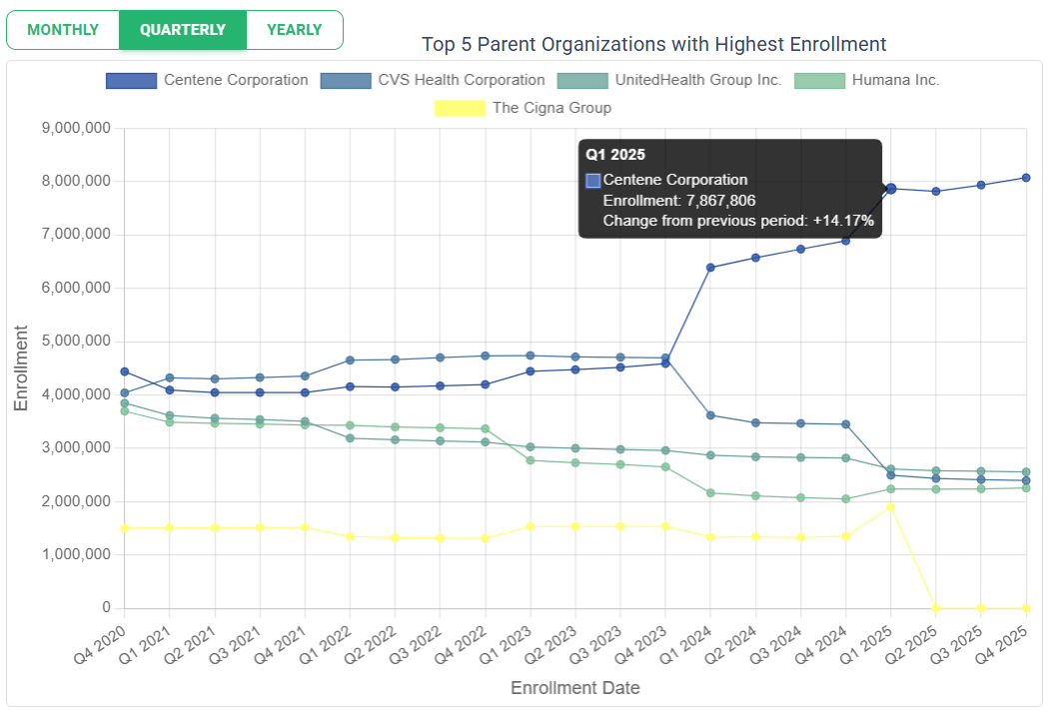
Task: Click highlighted Centene Q1 2025 data point
Action: click(x=891, y=189)
